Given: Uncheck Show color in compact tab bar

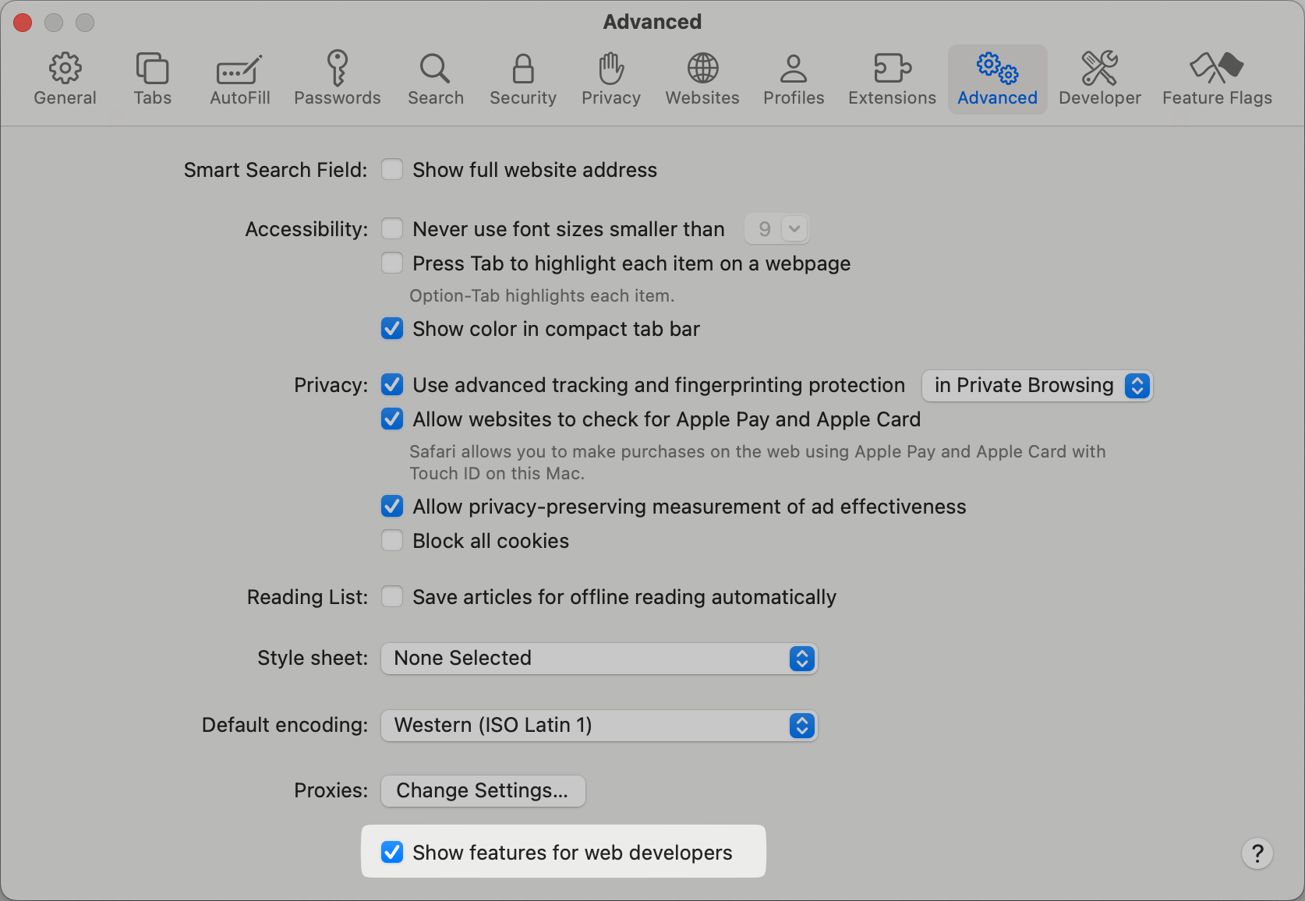Looking at the screenshot, I should pos(392,329).
